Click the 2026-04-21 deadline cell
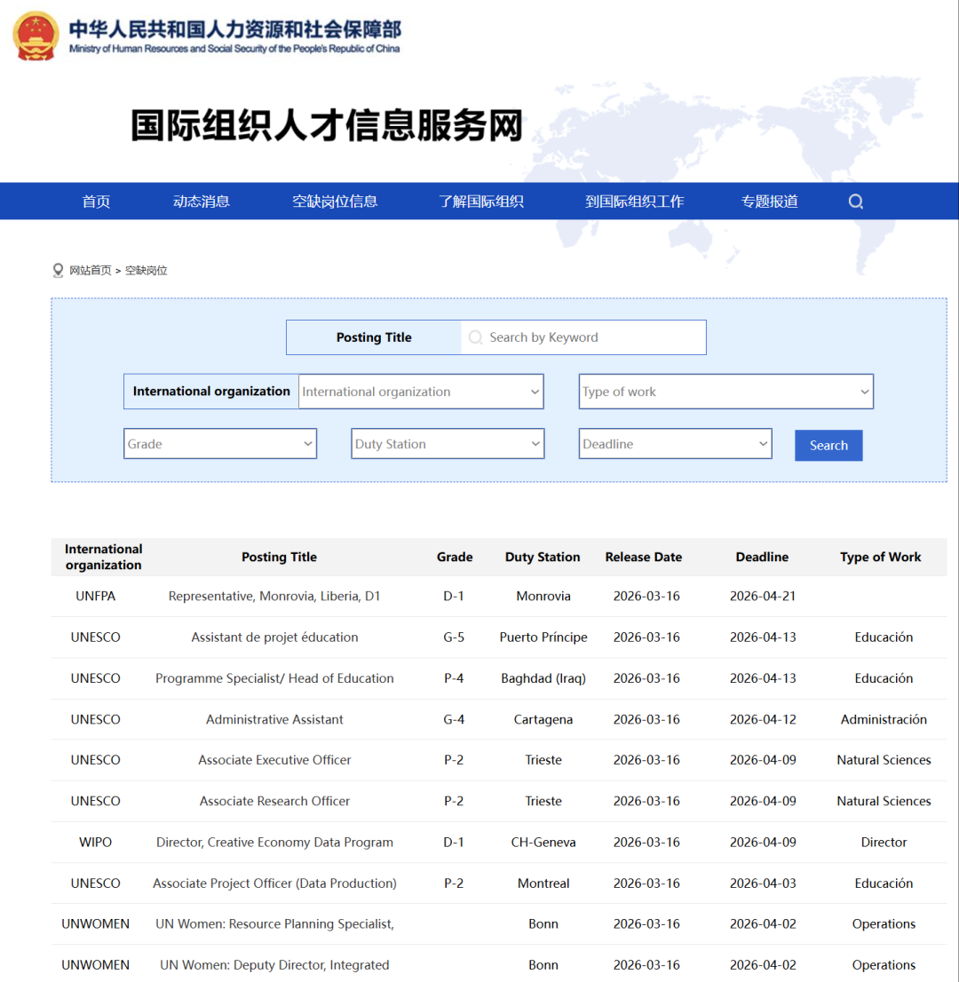959x982 pixels. pyautogui.click(x=762, y=596)
